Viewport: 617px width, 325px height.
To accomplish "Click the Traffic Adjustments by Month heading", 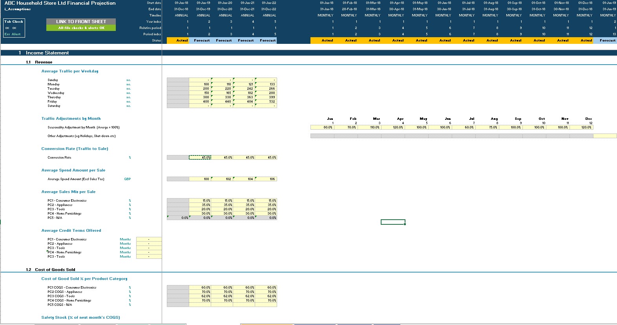I will (x=71, y=119).
